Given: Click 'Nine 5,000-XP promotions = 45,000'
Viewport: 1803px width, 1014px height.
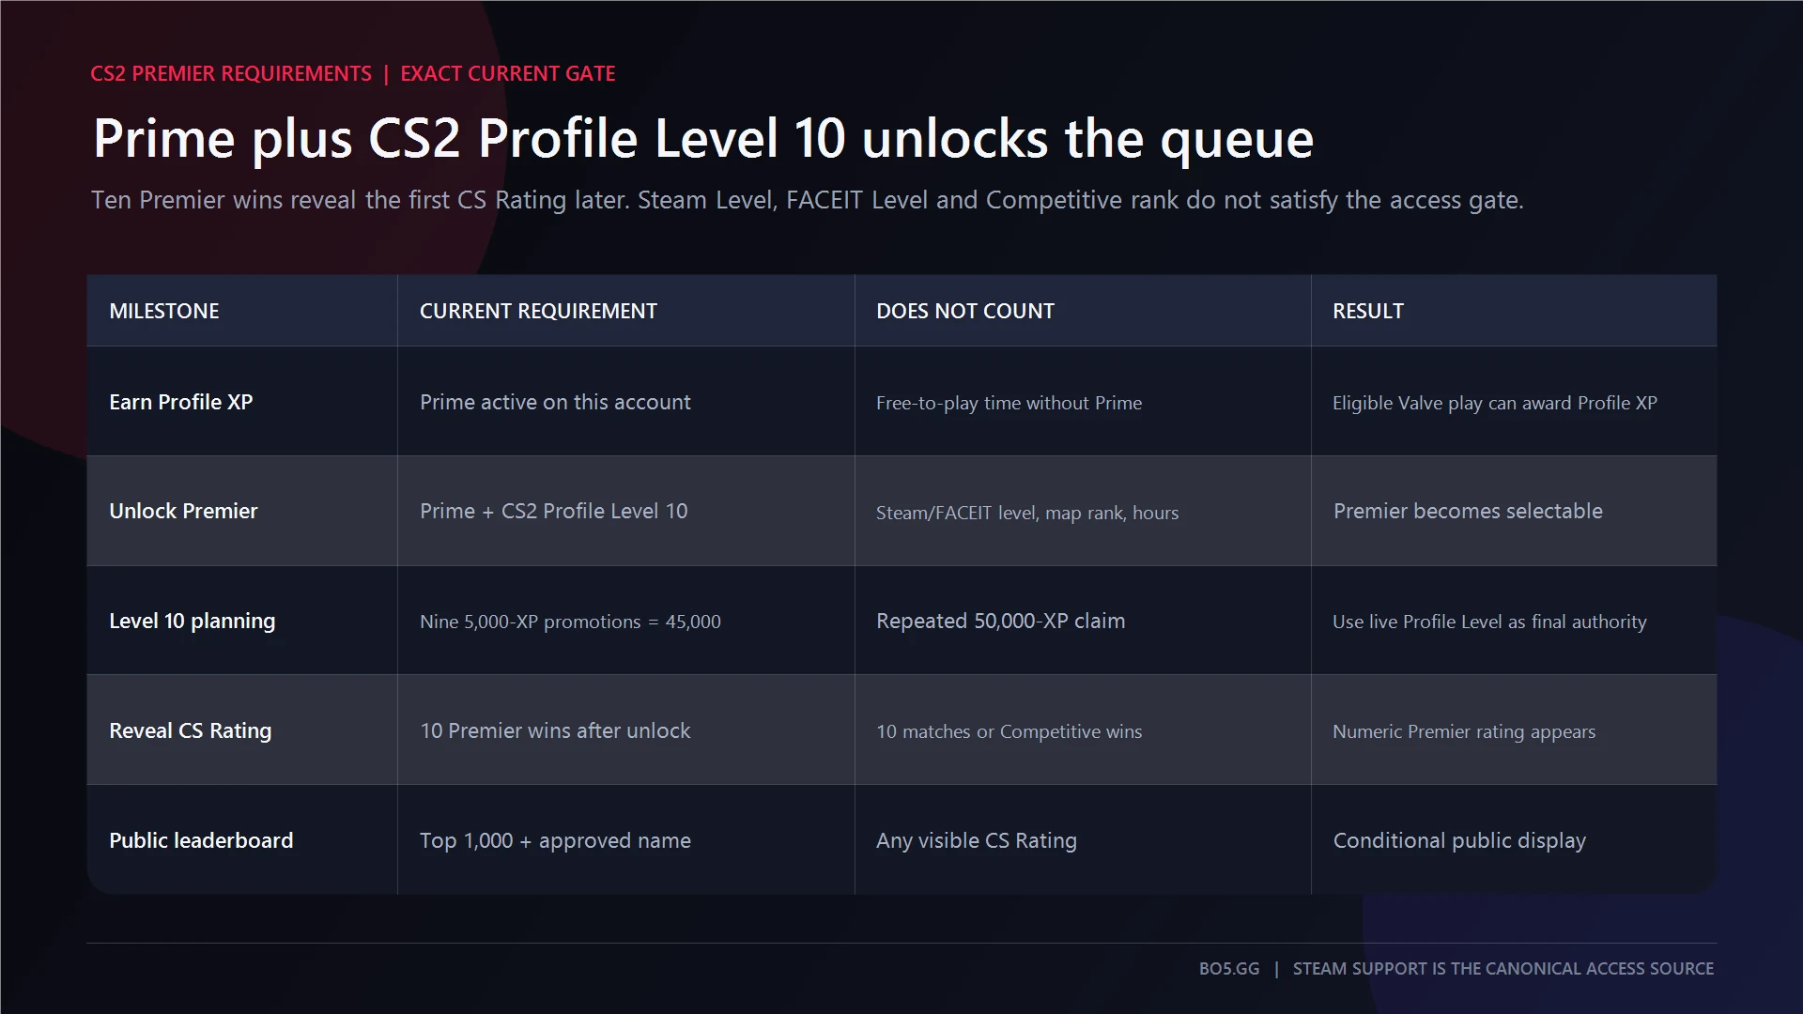Looking at the screenshot, I should 570,622.
